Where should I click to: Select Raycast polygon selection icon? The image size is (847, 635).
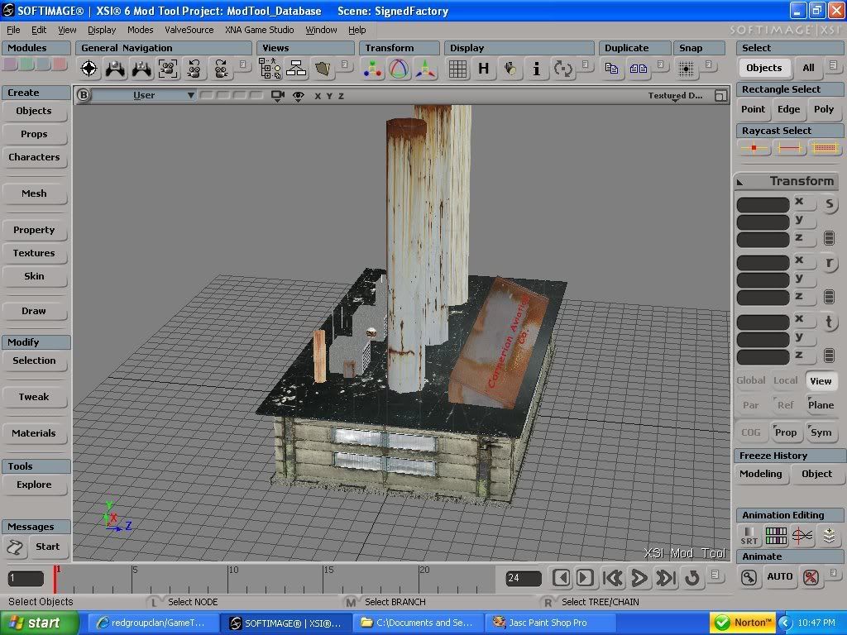pos(825,147)
